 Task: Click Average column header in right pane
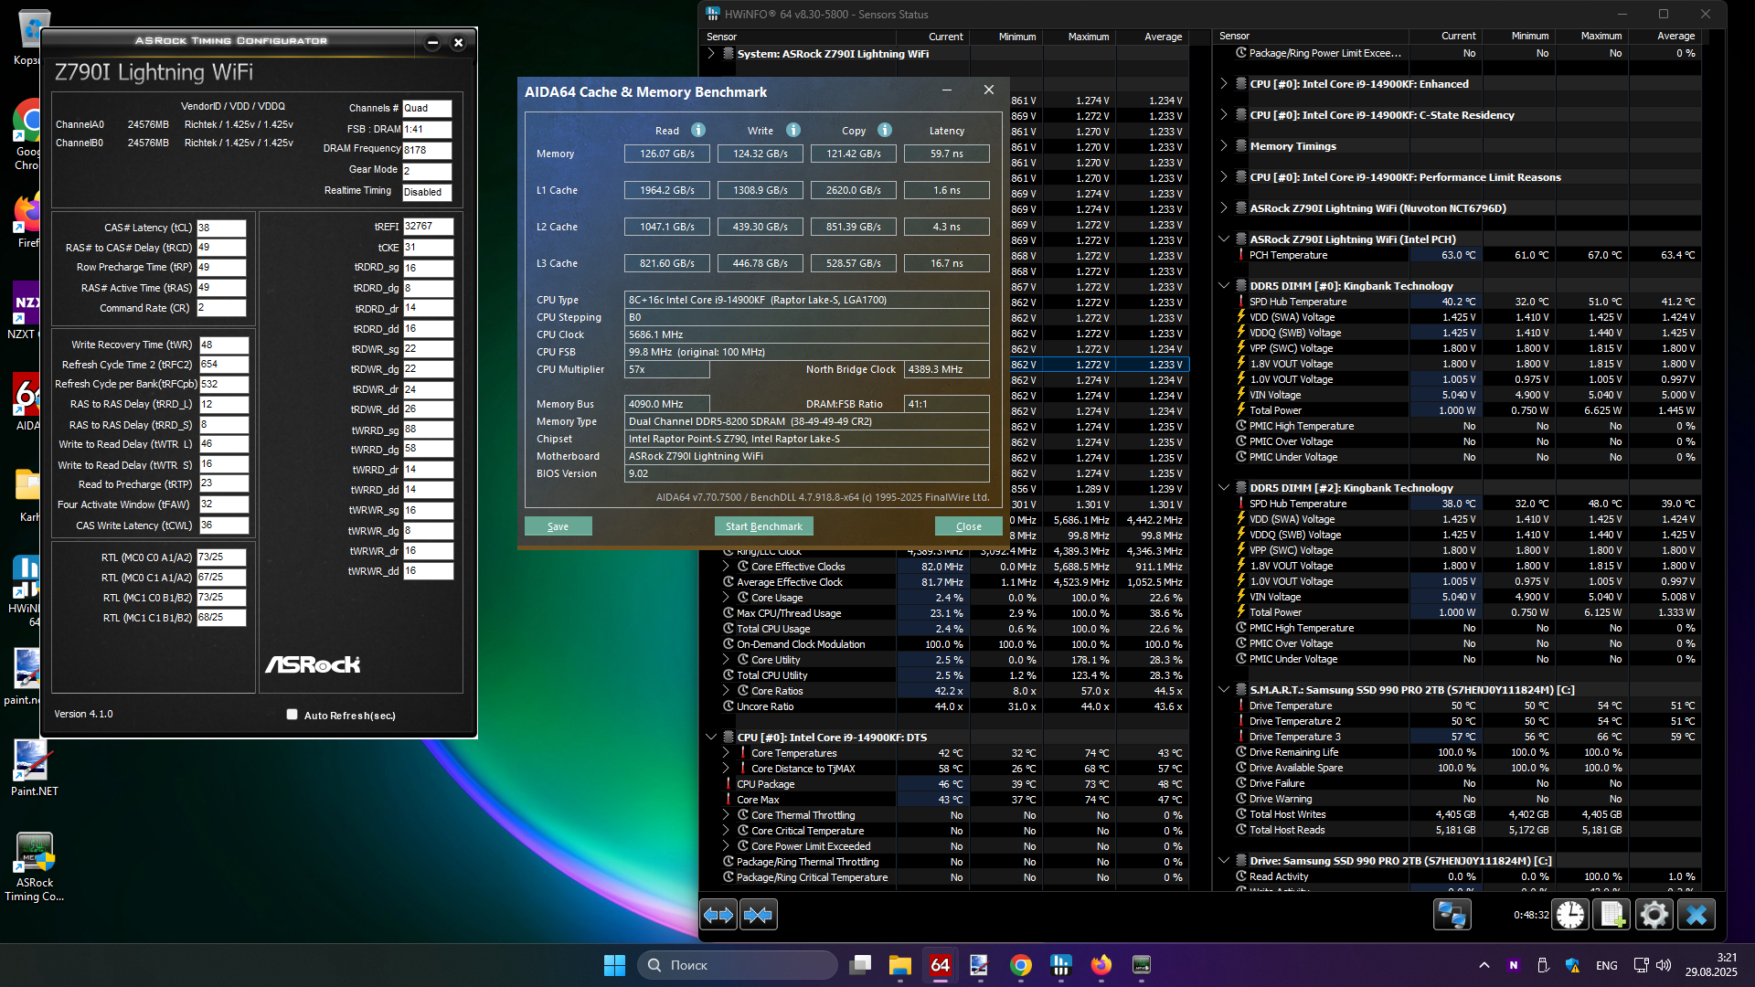tap(1664, 37)
